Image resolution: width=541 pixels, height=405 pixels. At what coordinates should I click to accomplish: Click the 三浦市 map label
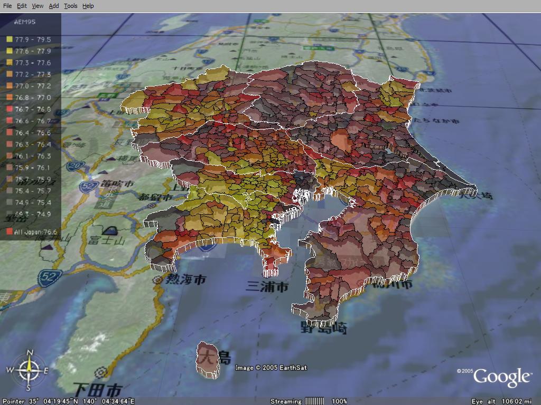click(x=267, y=287)
